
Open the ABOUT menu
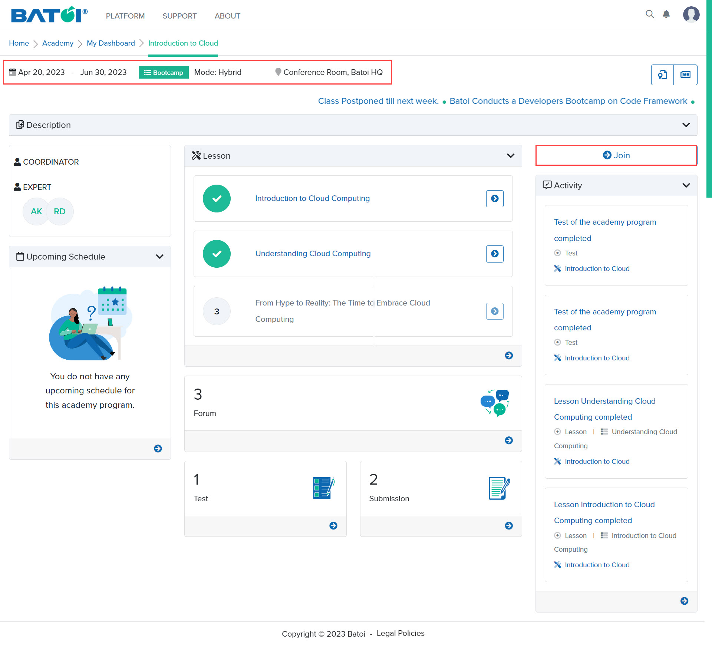(227, 16)
